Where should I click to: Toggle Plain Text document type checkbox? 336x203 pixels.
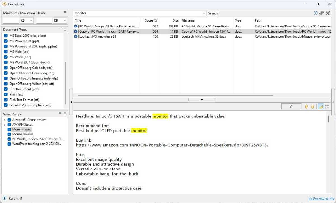pos(6,94)
